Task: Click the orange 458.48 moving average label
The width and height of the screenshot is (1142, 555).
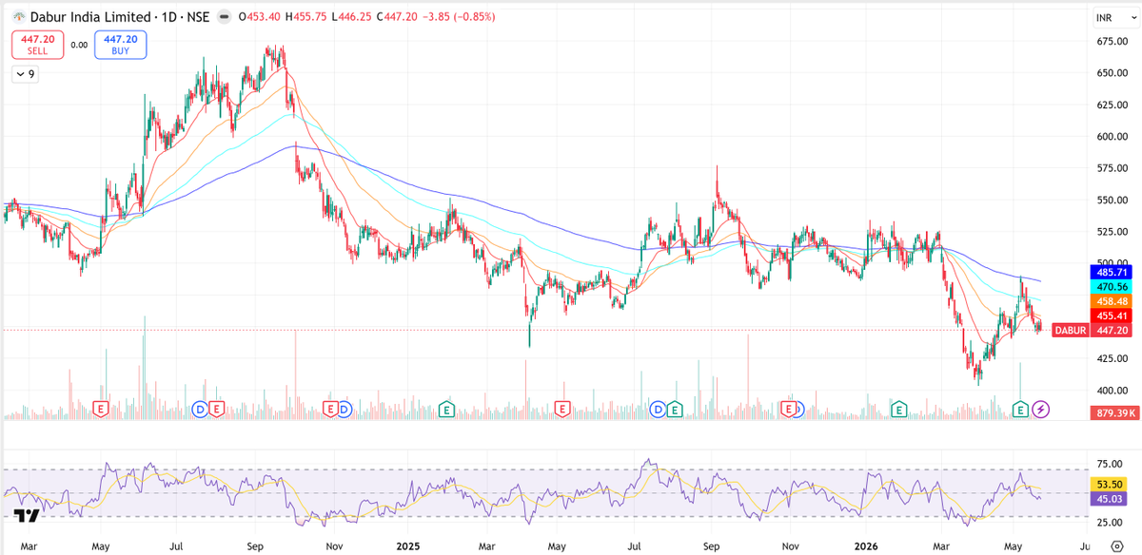Action: coord(1111,300)
